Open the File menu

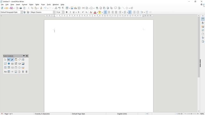(x=2, y=4)
